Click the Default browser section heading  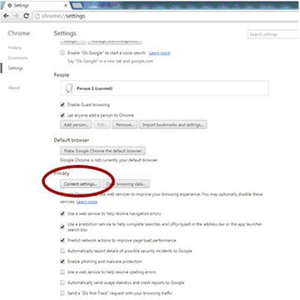[71, 140]
